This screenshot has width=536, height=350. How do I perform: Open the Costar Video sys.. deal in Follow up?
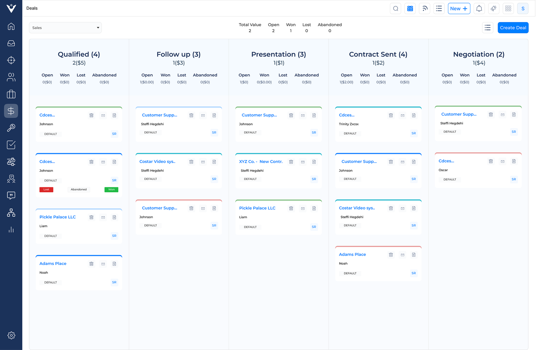(x=157, y=161)
